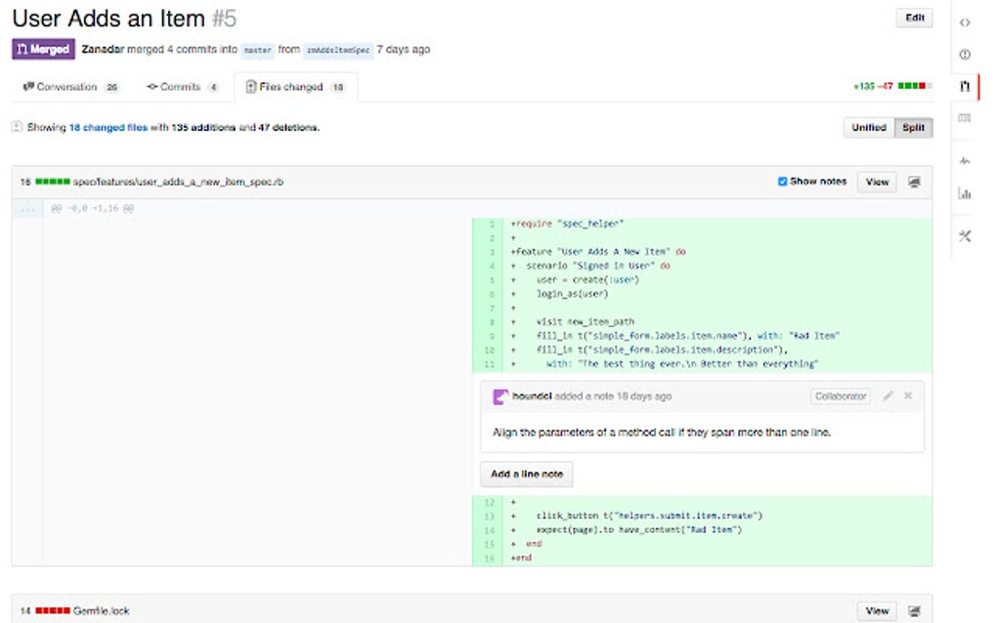Open the Pulse activity icon in sidebar
This screenshot has height=623, width=997.
tap(965, 160)
